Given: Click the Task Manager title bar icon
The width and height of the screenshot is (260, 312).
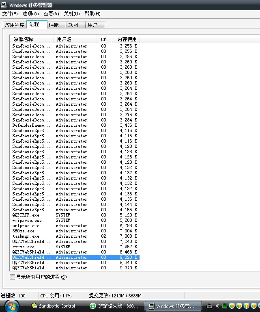Looking at the screenshot, I should [4, 5].
